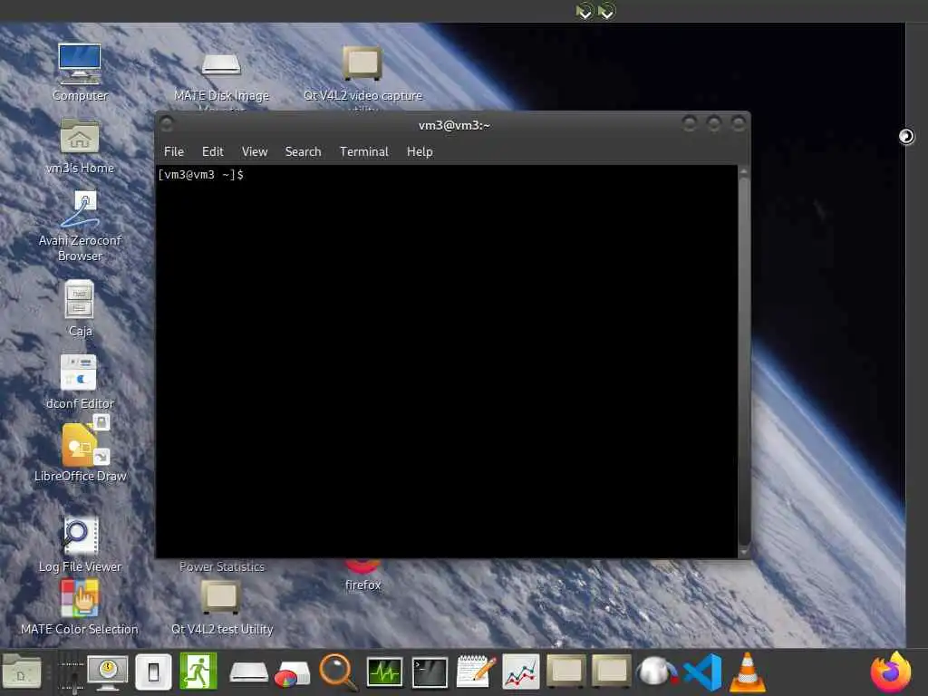
Task: Click the first top panel arrow indicator
Action: (585, 11)
